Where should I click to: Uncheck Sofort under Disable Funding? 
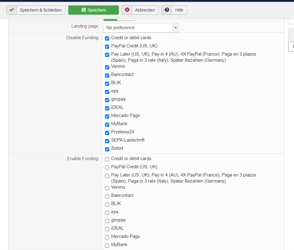(107, 149)
